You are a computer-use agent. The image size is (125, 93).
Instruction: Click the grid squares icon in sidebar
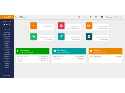tap(10, 22)
